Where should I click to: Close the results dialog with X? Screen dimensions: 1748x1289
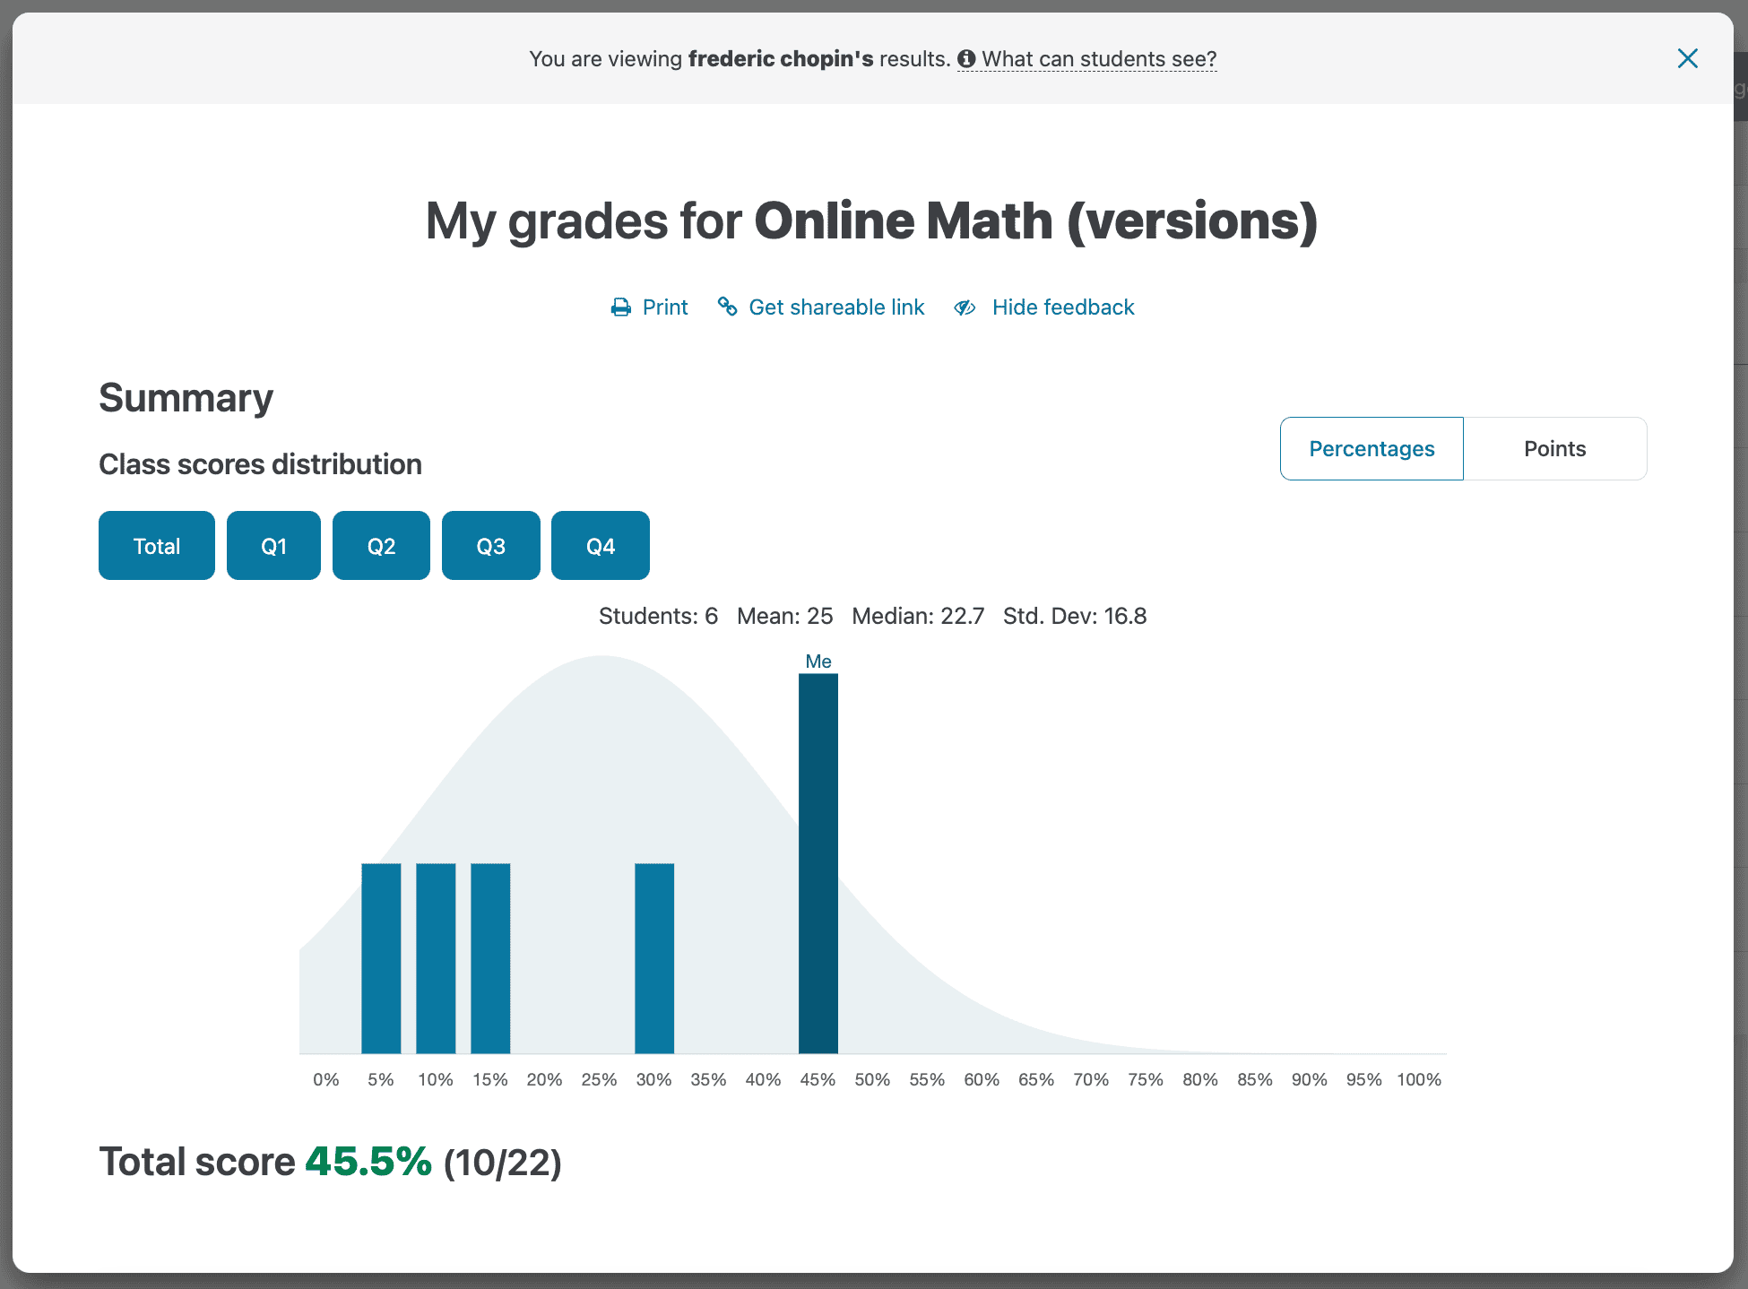coord(1687,59)
